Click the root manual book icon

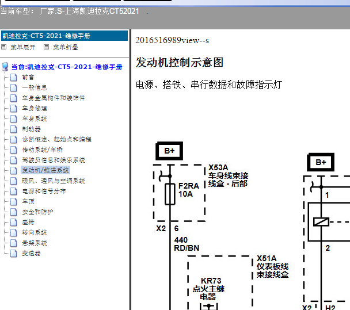click(5, 67)
